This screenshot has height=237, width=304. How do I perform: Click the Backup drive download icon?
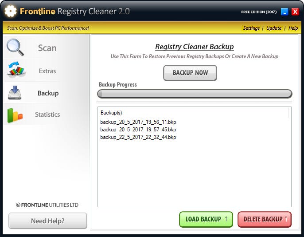click(15, 93)
